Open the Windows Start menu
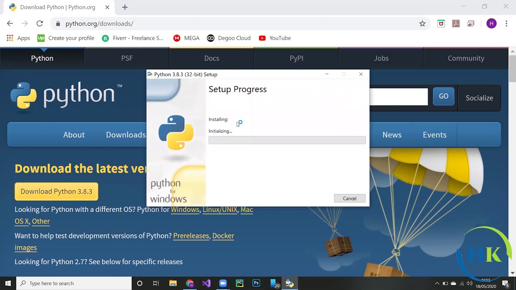Screen dimensions: 516x290 (8, 283)
